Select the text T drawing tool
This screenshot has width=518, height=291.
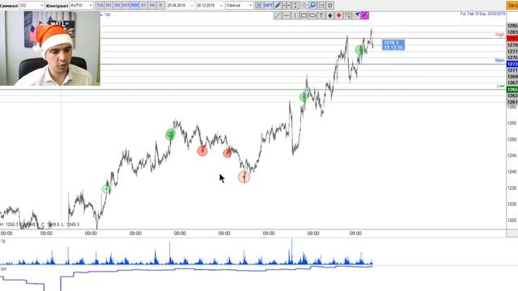click(321, 15)
